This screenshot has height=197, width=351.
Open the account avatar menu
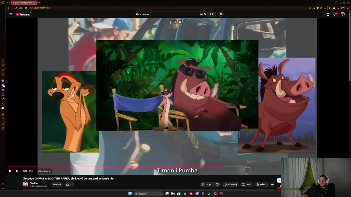343,14
